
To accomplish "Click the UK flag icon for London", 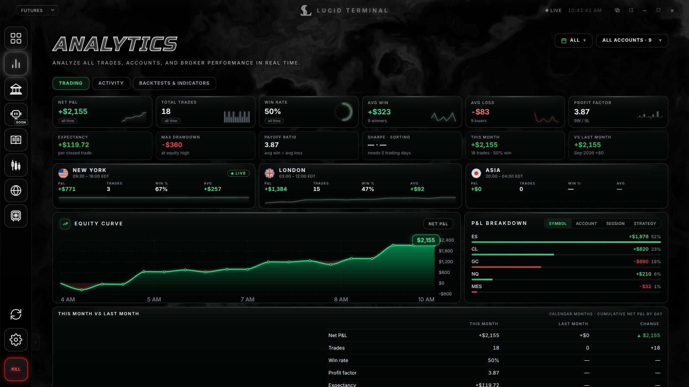I will [270, 173].
